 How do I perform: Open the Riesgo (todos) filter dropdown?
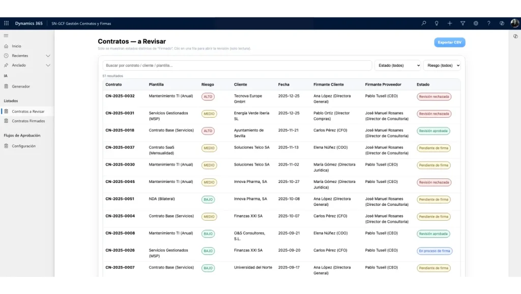[441, 65]
